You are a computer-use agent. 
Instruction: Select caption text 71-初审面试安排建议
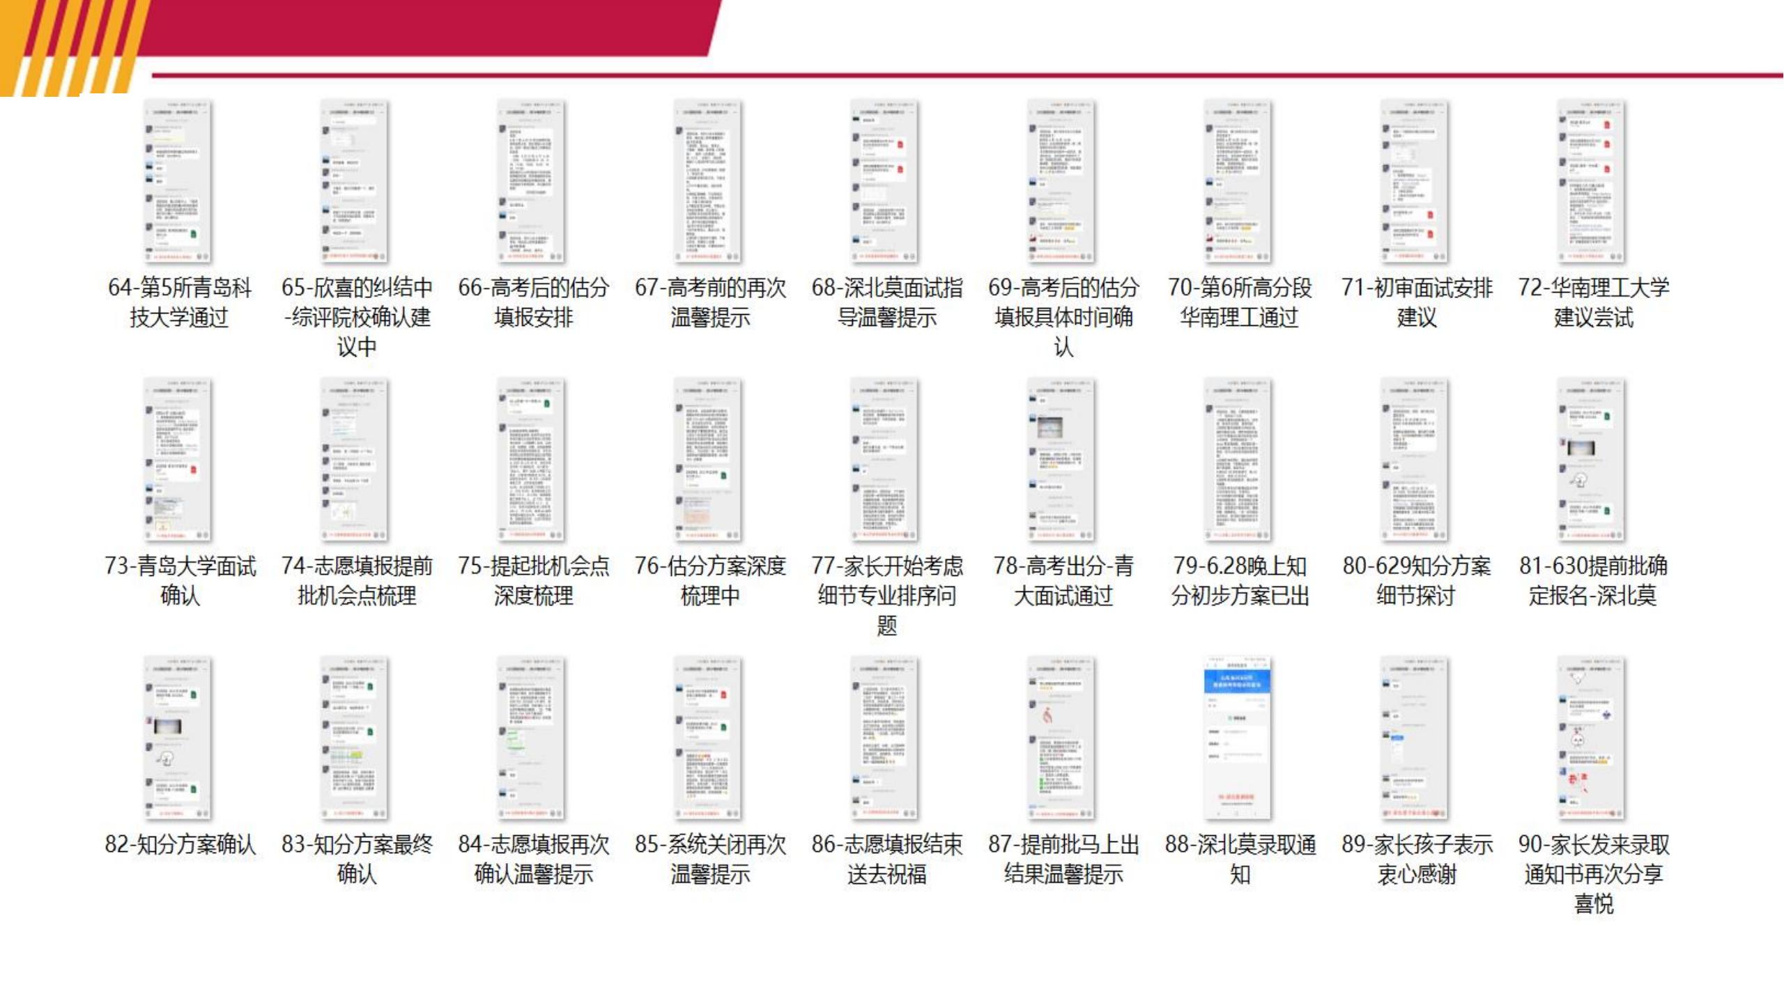1417,302
